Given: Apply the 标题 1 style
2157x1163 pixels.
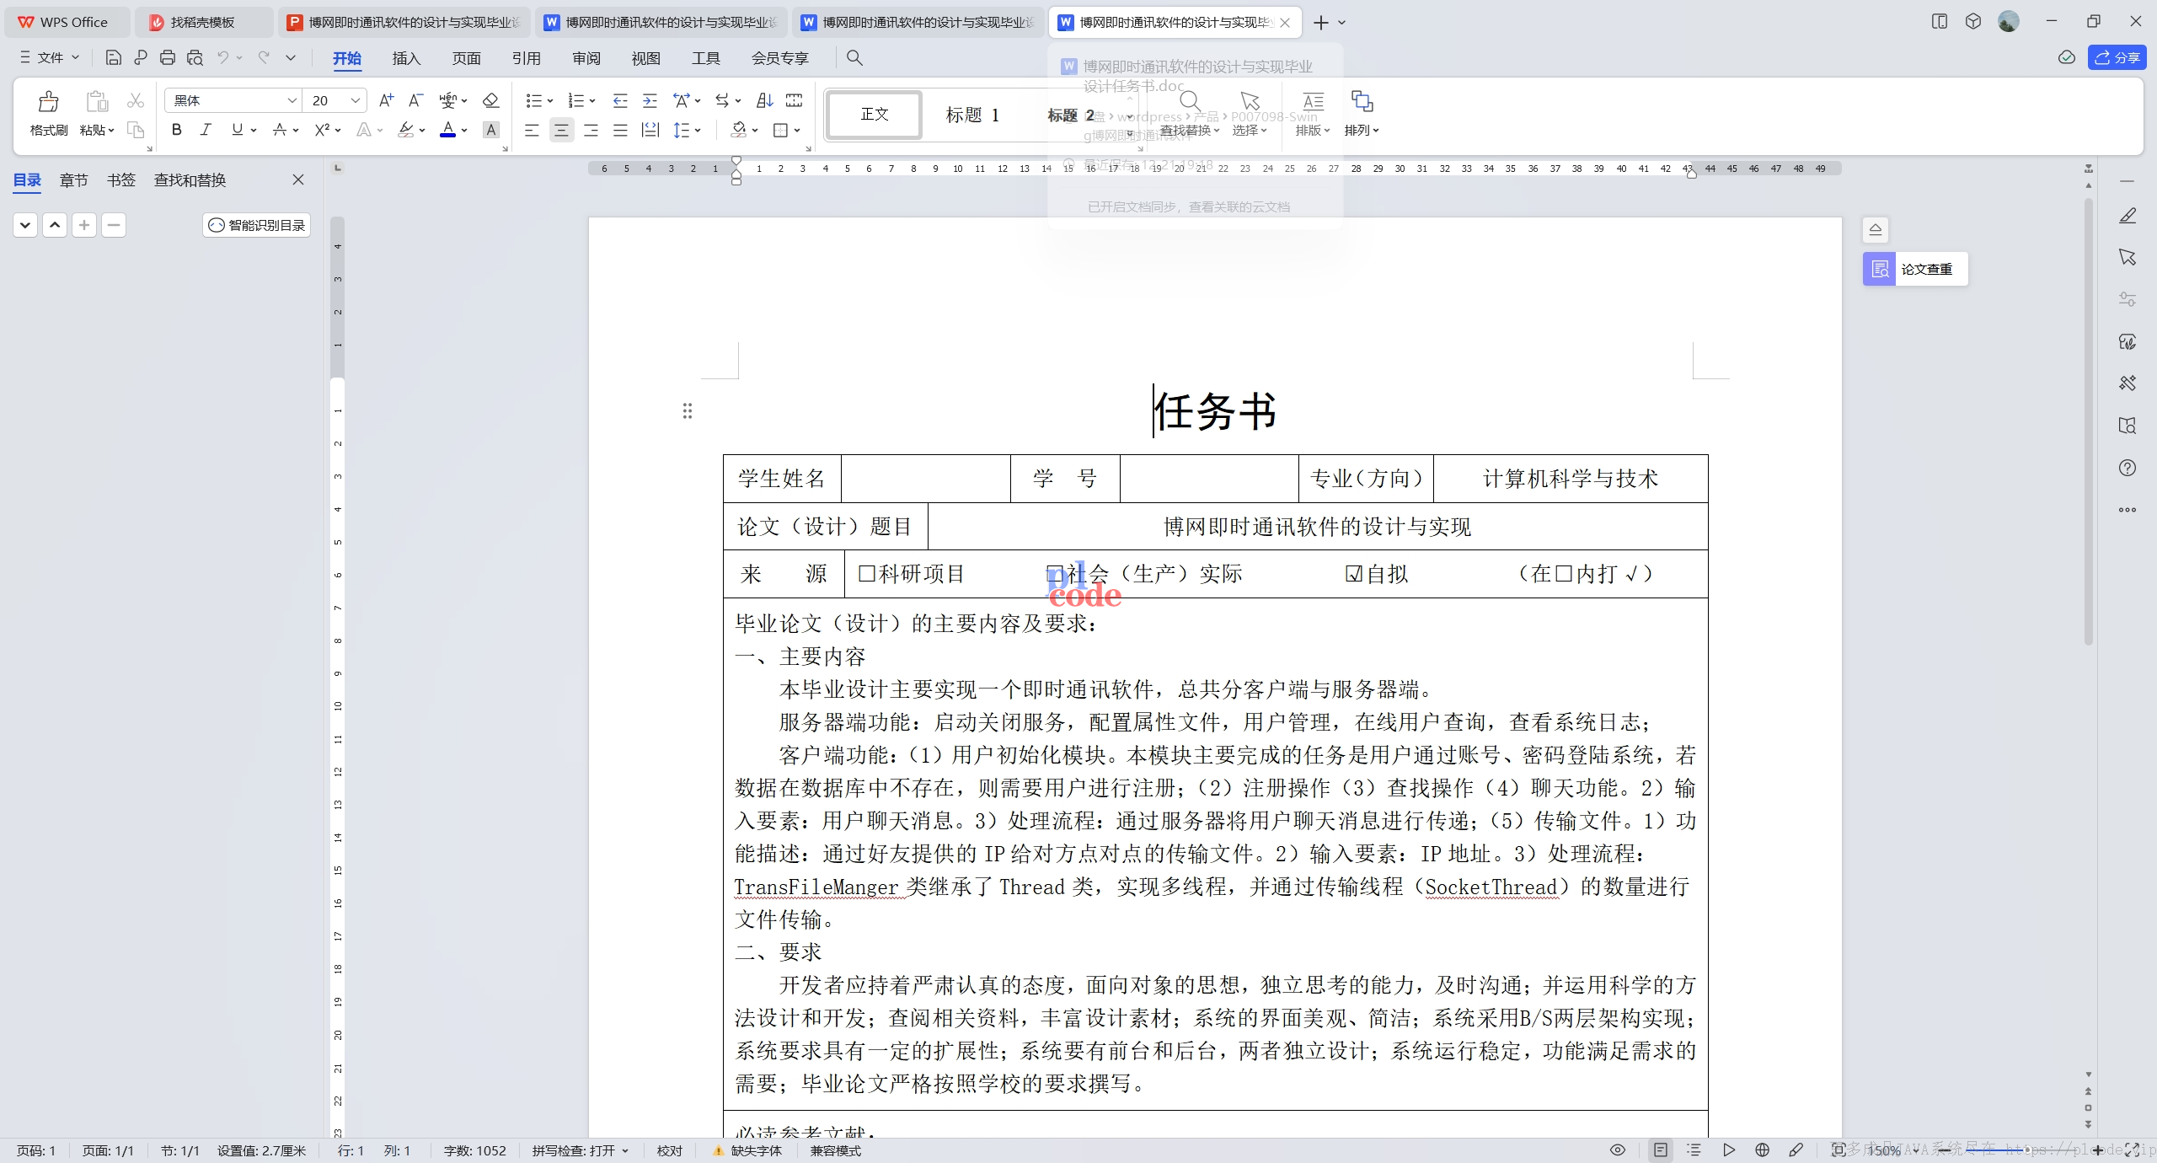Looking at the screenshot, I should click(972, 114).
